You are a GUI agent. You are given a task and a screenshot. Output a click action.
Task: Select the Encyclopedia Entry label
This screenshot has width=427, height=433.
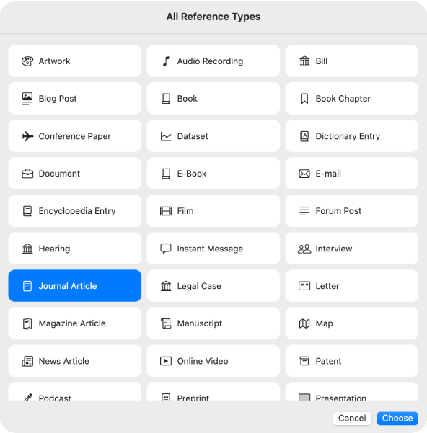pyautogui.click(x=77, y=211)
